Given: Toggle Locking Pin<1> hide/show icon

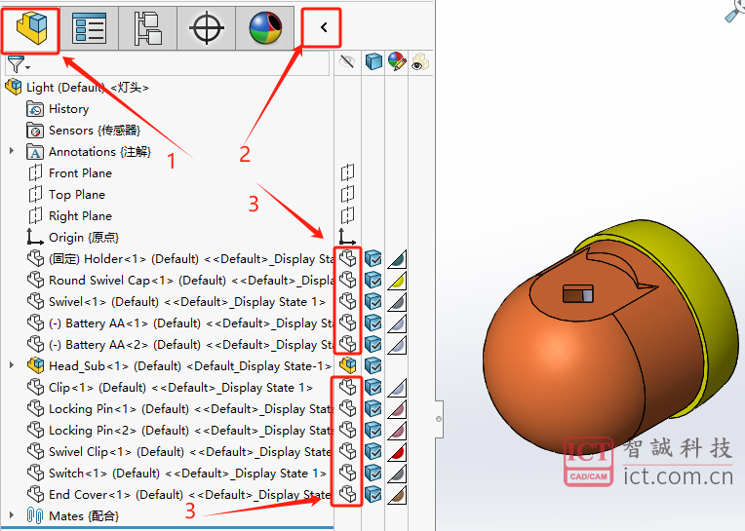Looking at the screenshot, I should click(348, 409).
